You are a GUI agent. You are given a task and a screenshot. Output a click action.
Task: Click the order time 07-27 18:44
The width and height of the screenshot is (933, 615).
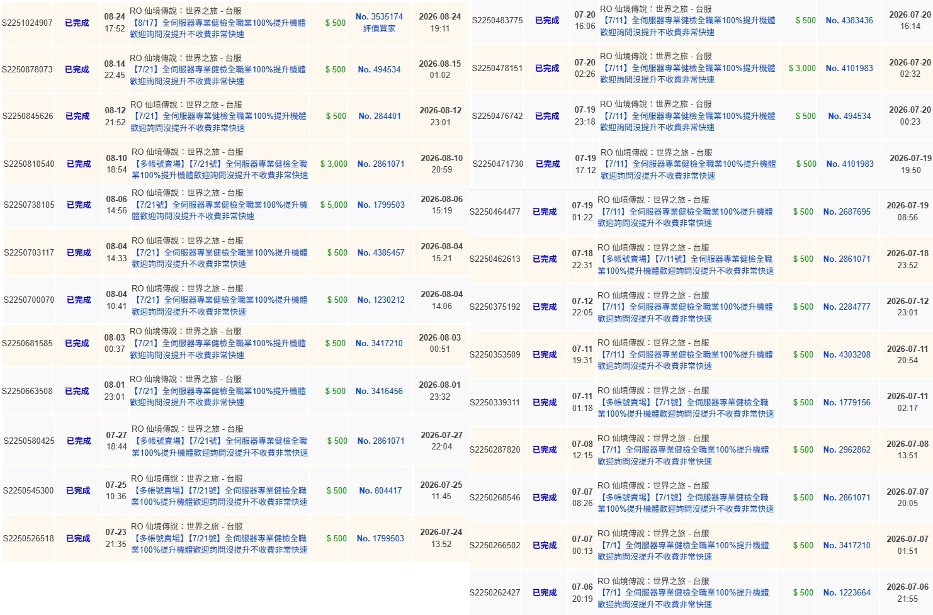click(116, 441)
